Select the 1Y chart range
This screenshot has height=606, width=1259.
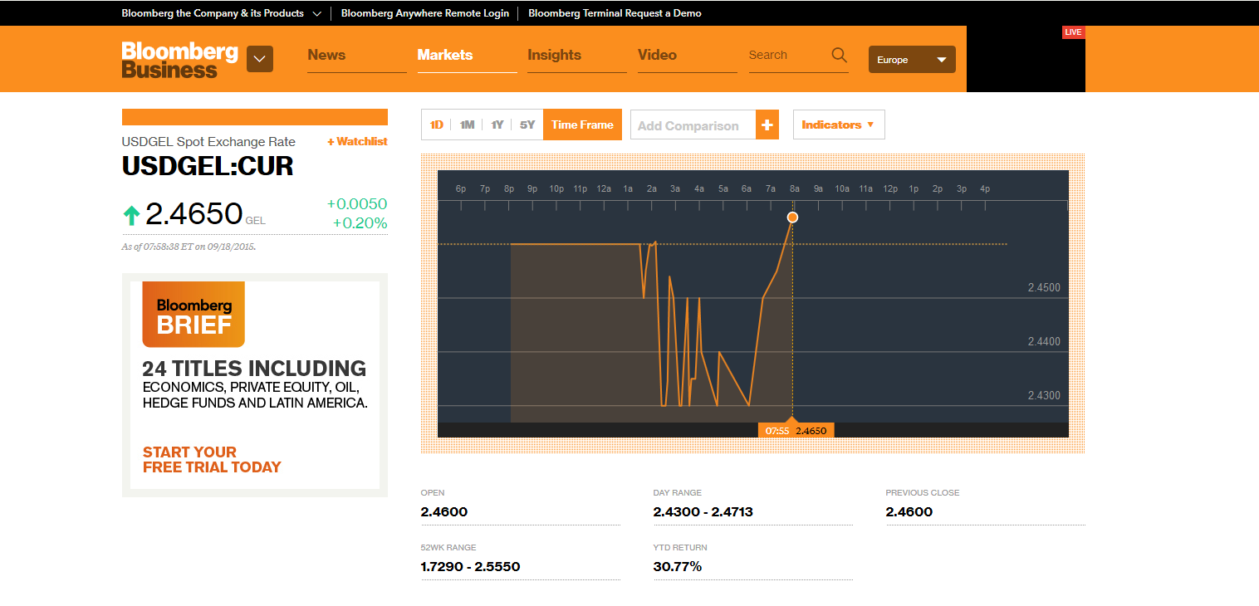(x=497, y=125)
